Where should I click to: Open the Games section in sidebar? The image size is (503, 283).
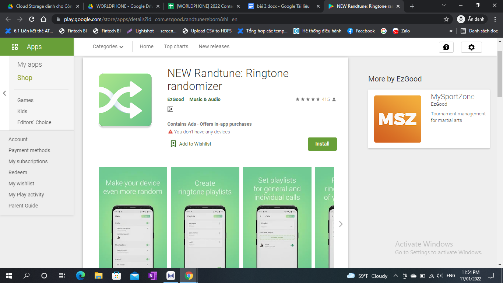pyautogui.click(x=25, y=100)
